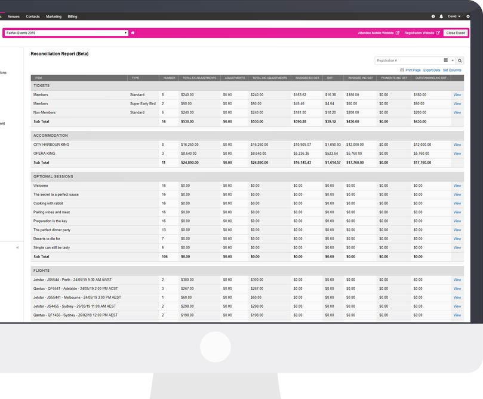Open the Venues menu
This screenshot has width=483, height=399.
pyautogui.click(x=14, y=16)
